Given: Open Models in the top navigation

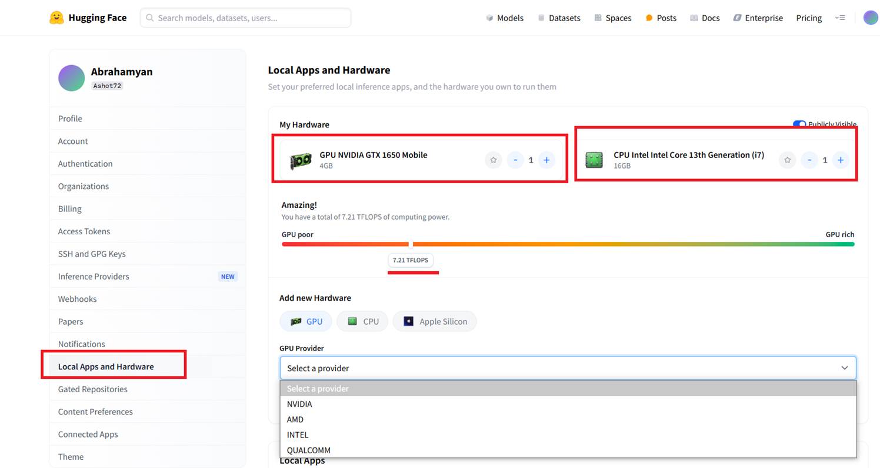Looking at the screenshot, I should (x=505, y=18).
